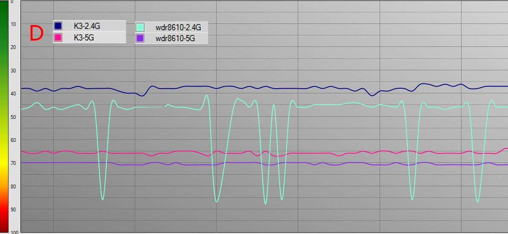Click the 50 label on the vertical axis
The width and height of the screenshot is (508, 234).
(12, 116)
